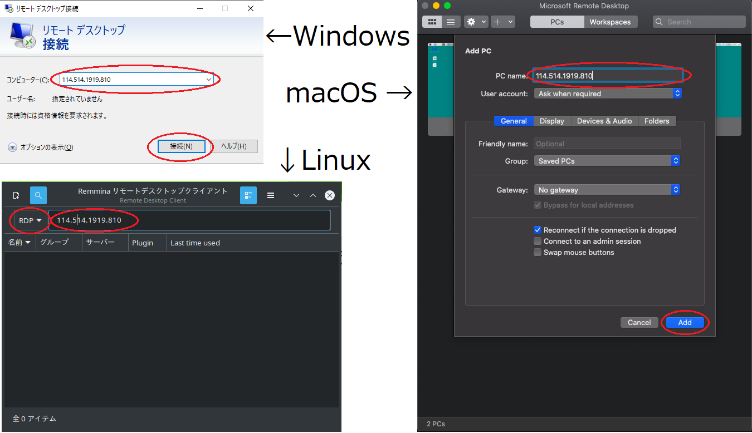752x433 pixels.
Task: Enable Connect to an admin session
Action: point(538,241)
